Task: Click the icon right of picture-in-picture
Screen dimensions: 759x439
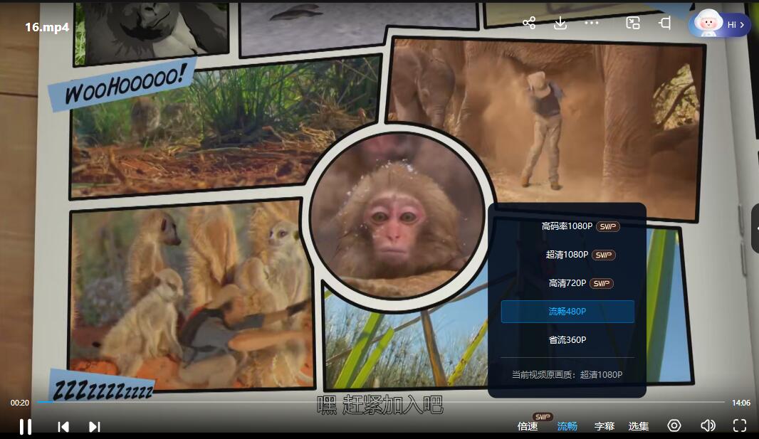Action: point(664,23)
